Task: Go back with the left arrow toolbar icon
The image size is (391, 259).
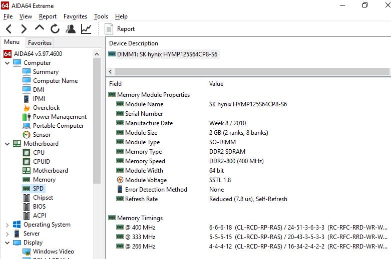Action: 9,29
